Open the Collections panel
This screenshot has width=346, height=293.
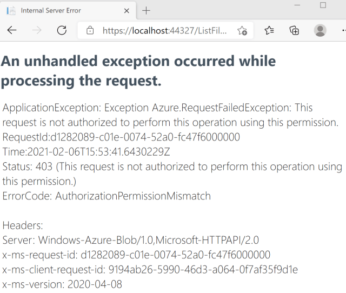pyautogui.click(x=295, y=30)
